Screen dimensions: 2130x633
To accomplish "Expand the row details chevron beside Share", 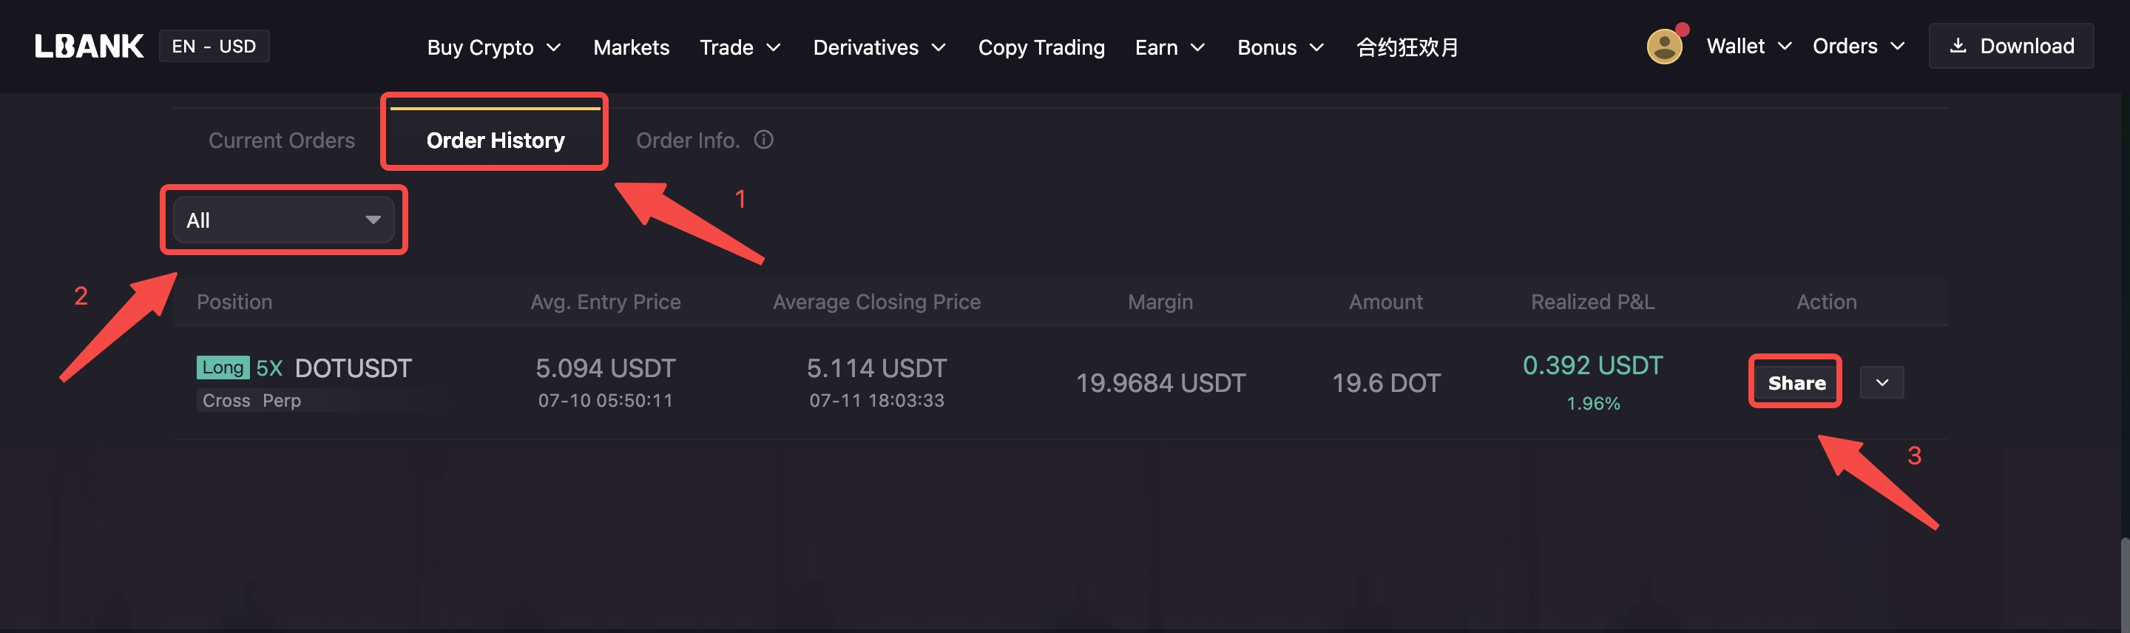I will [1882, 382].
